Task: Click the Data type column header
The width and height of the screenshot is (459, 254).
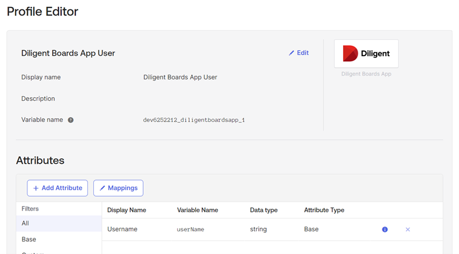Action: [x=264, y=210]
